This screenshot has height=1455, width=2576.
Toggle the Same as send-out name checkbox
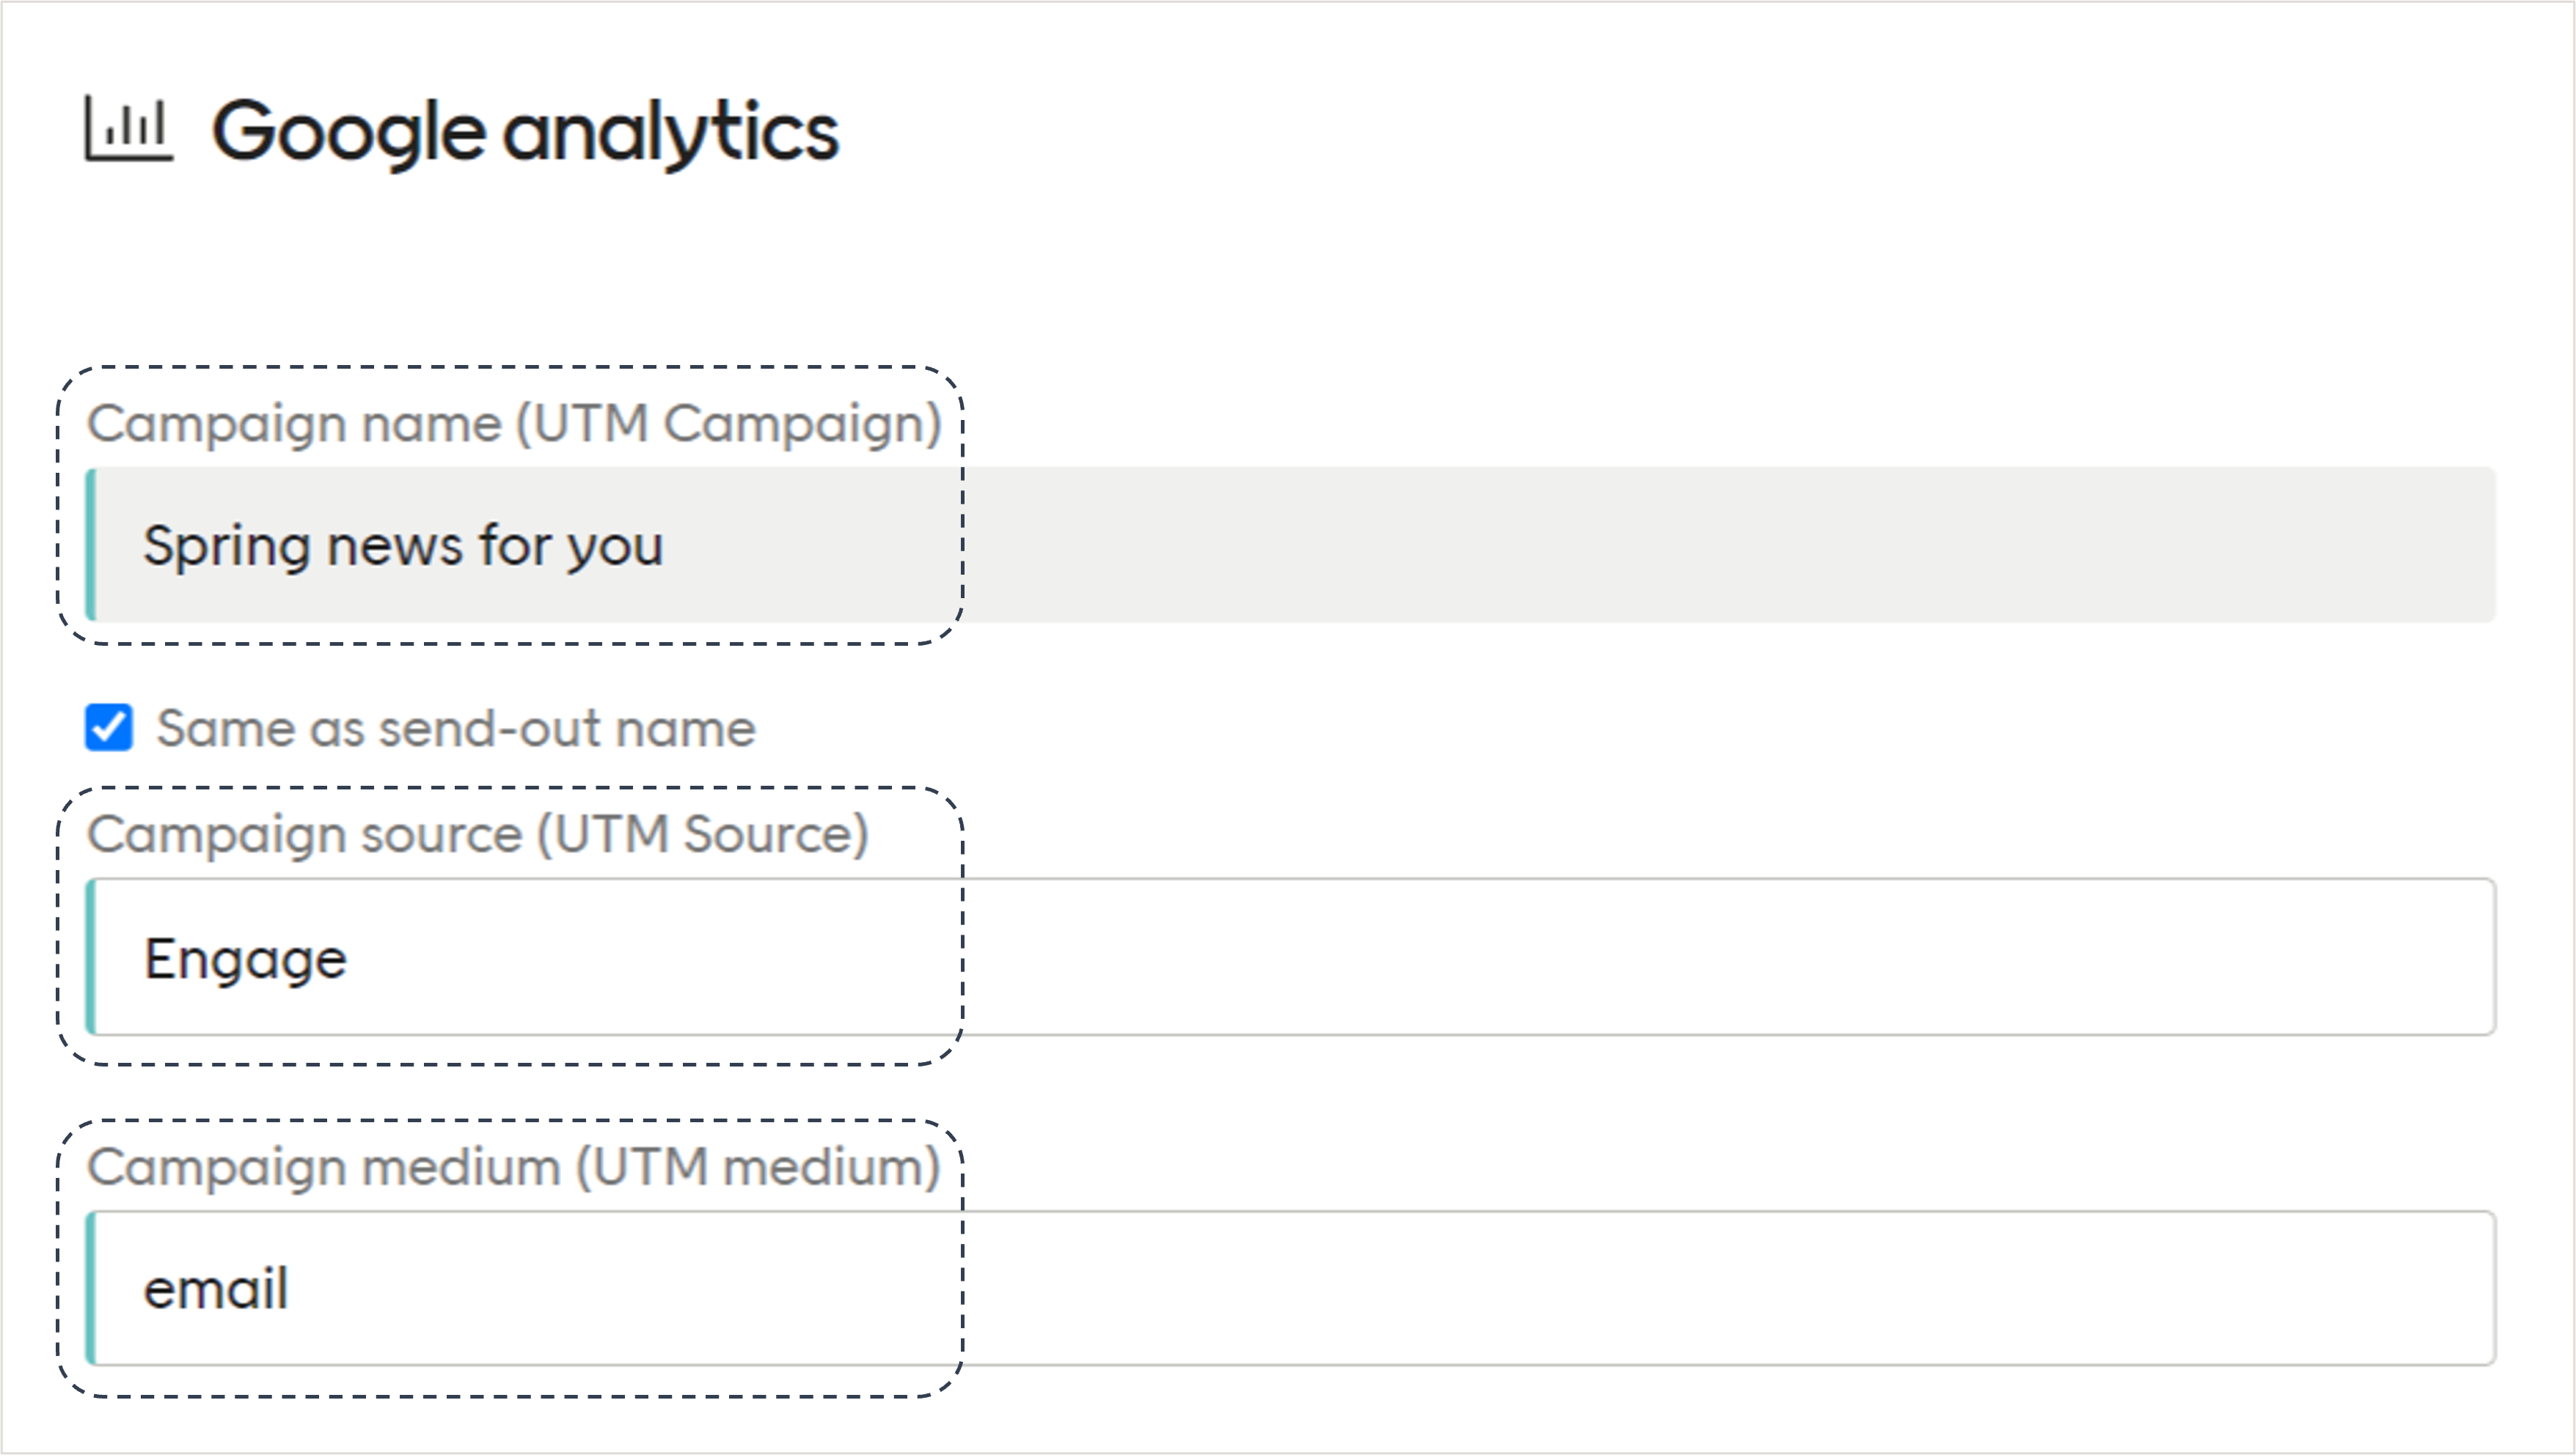point(109,729)
